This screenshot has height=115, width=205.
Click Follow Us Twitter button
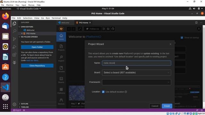pyautogui.click(x=93, y=29)
